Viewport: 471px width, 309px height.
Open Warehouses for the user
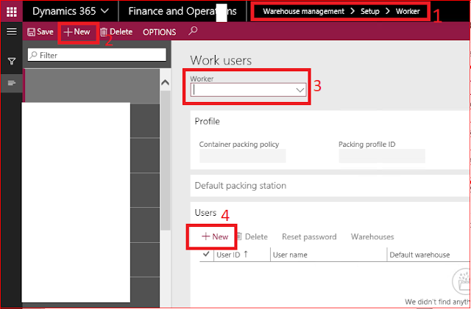pyautogui.click(x=372, y=237)
